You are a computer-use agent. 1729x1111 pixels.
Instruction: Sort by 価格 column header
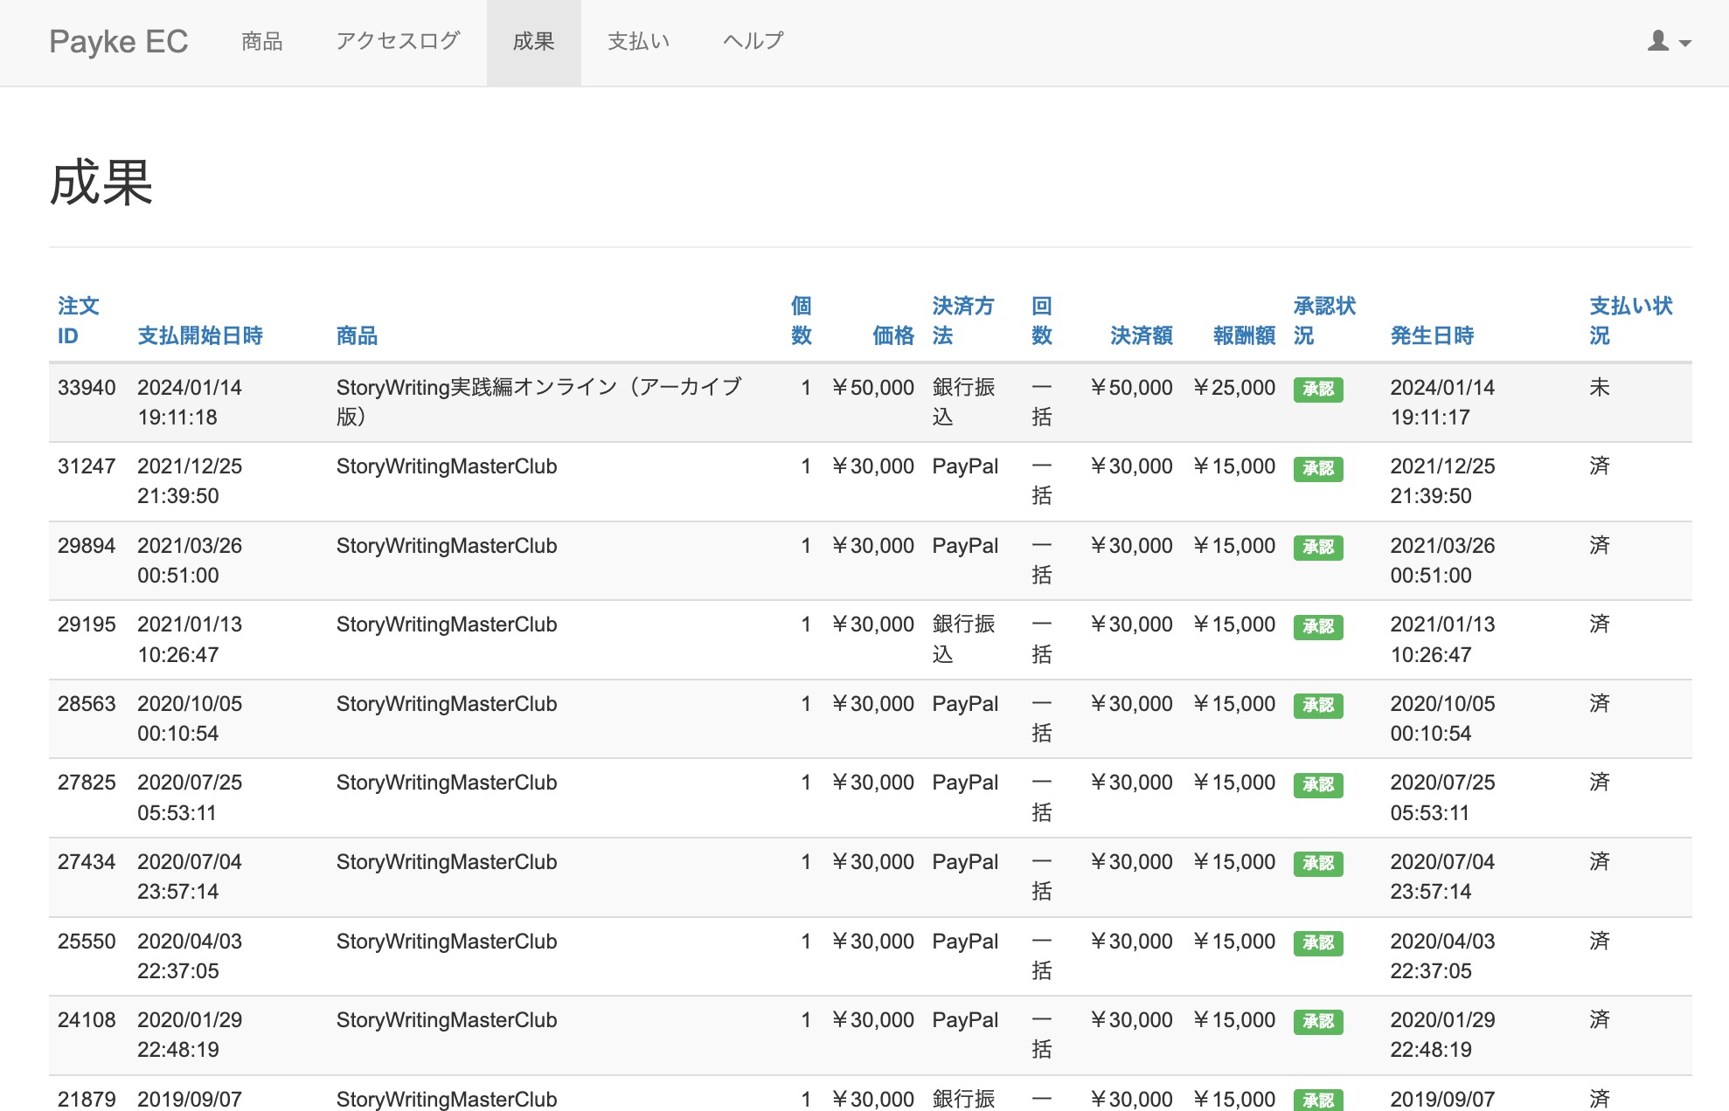click(x=893, y=335)
